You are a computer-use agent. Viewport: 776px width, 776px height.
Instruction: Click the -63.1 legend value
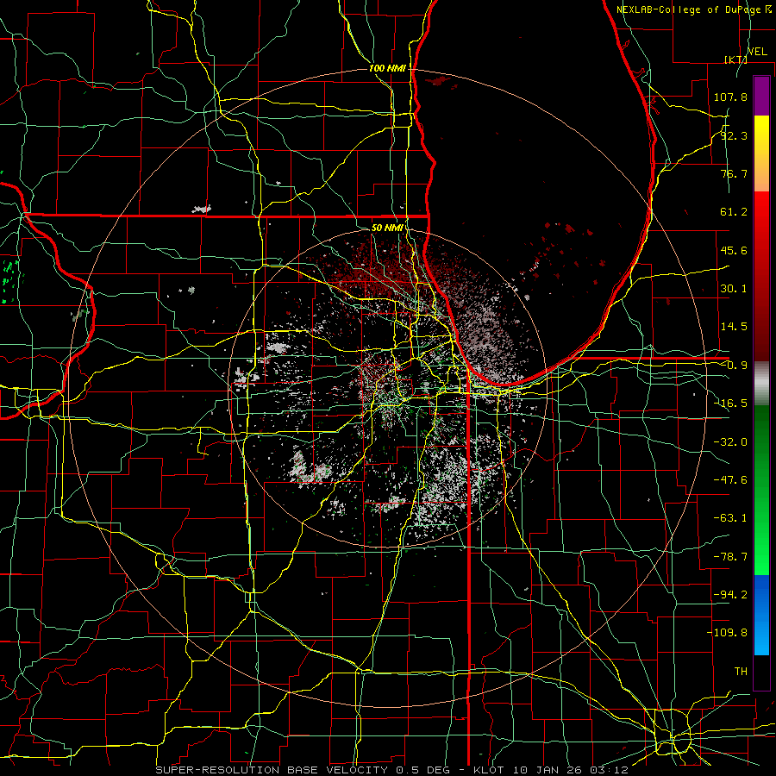pos(730,518)
